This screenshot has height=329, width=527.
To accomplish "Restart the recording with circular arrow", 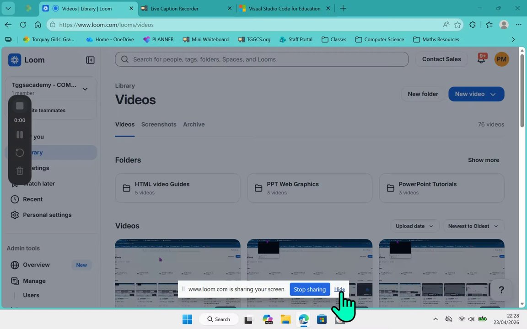I will pos(20,153).
